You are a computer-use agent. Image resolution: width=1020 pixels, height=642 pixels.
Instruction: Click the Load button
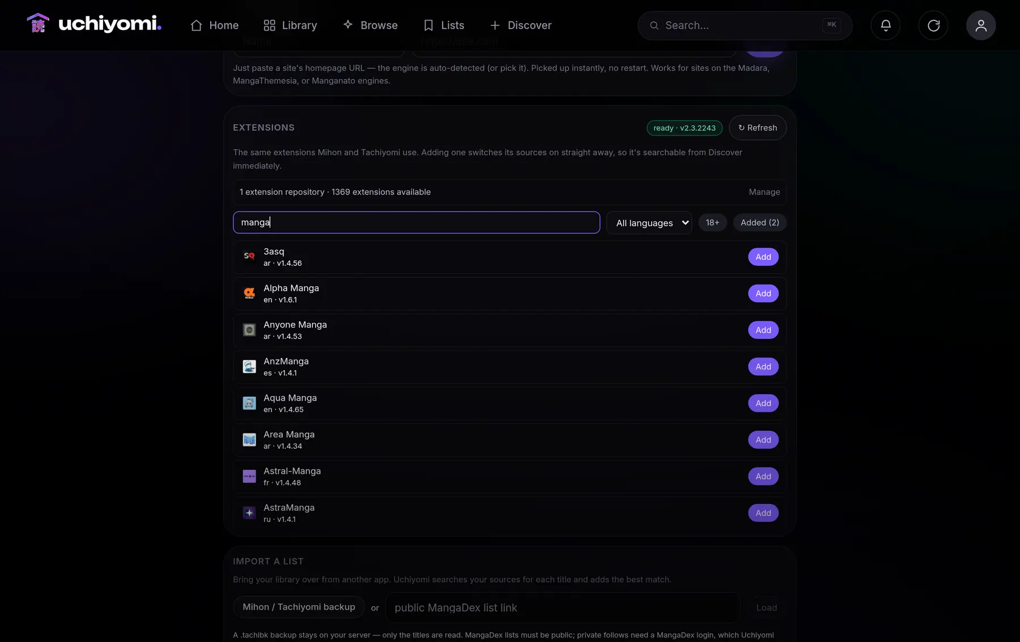click(x=767, y=607)
